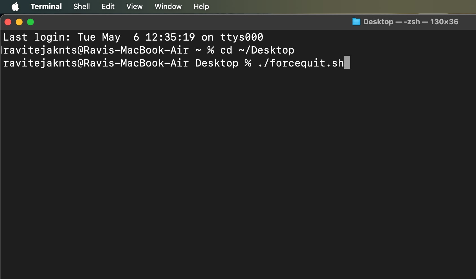Open the Window menu
Viewport: 476px width, 279px height.
[168, 6]
